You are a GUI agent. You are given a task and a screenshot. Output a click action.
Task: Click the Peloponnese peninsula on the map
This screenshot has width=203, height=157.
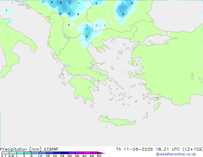84,88
